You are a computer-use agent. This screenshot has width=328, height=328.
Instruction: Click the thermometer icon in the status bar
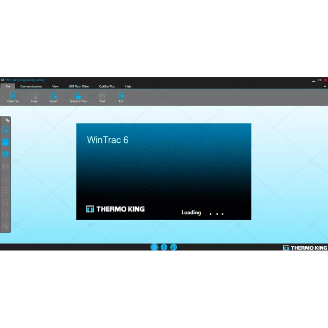coord(164,247)
